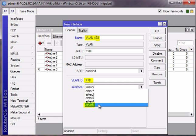The width and height of the screenshot is (196, 136).
Task: Open Files in the sidebar menu
Action: coord(22,77)
